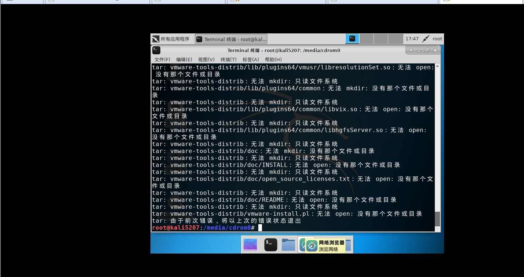524x277 pixels.
Task: Open the 文件(F) menu
Action: pyautogui.click(x=162, y=59)
